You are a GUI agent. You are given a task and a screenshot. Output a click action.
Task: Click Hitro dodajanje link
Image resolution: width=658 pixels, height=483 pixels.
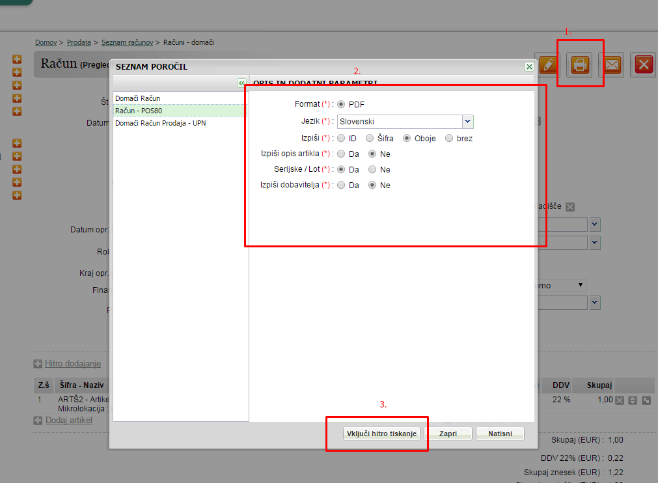(x=73, y=364)
